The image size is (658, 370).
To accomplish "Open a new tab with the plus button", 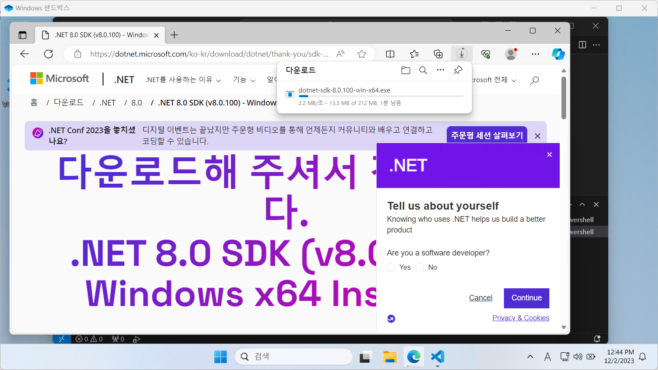I will (x=174, y=35).
